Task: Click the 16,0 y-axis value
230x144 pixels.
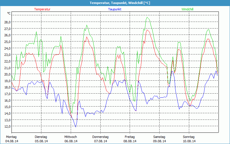Action: pyautogui.click(x=7, y=100)
